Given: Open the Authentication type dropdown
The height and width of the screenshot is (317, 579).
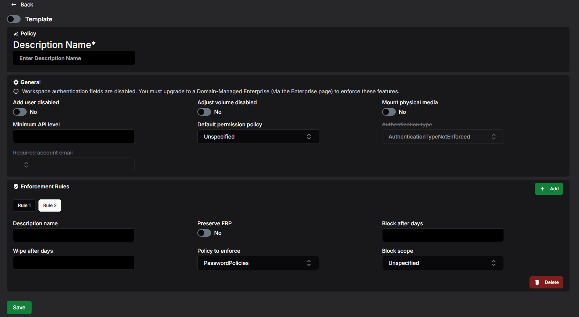Looking at the screenshot, I should coord(443,137).
